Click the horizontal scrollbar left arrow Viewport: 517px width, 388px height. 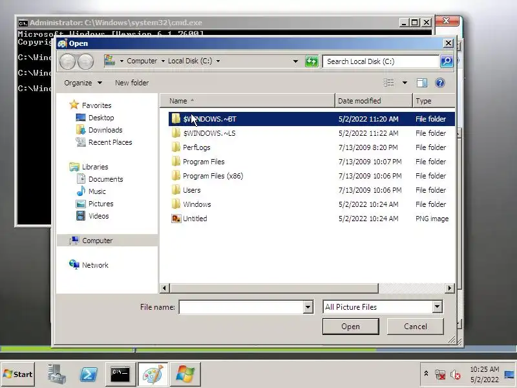165,288
